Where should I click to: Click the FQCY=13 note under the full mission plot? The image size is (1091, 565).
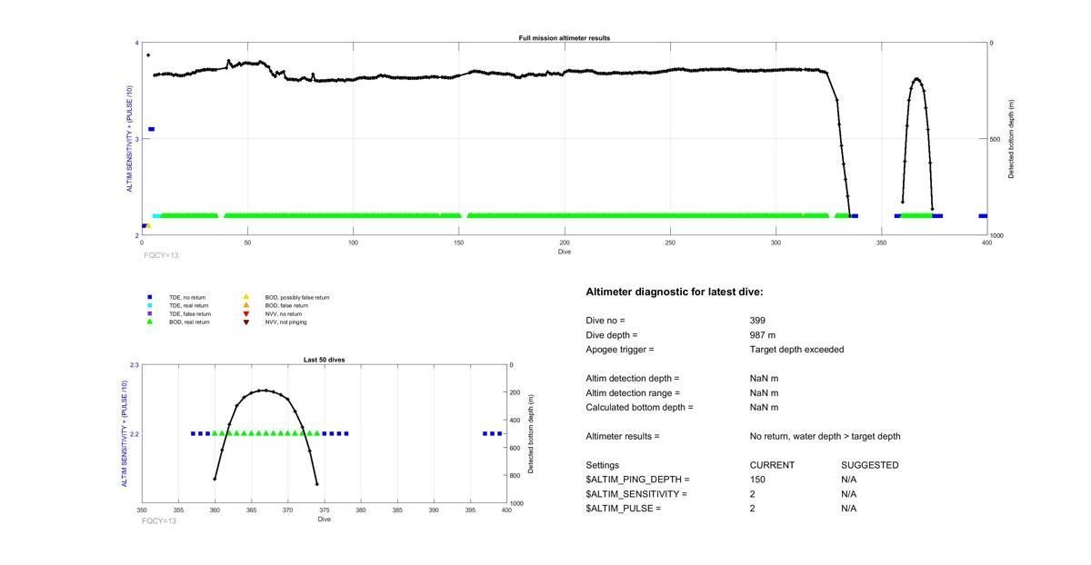161,255
